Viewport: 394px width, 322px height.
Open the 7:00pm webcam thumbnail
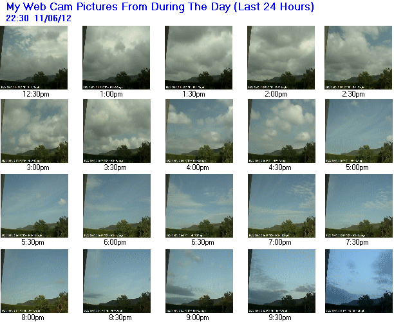(282, 206)
